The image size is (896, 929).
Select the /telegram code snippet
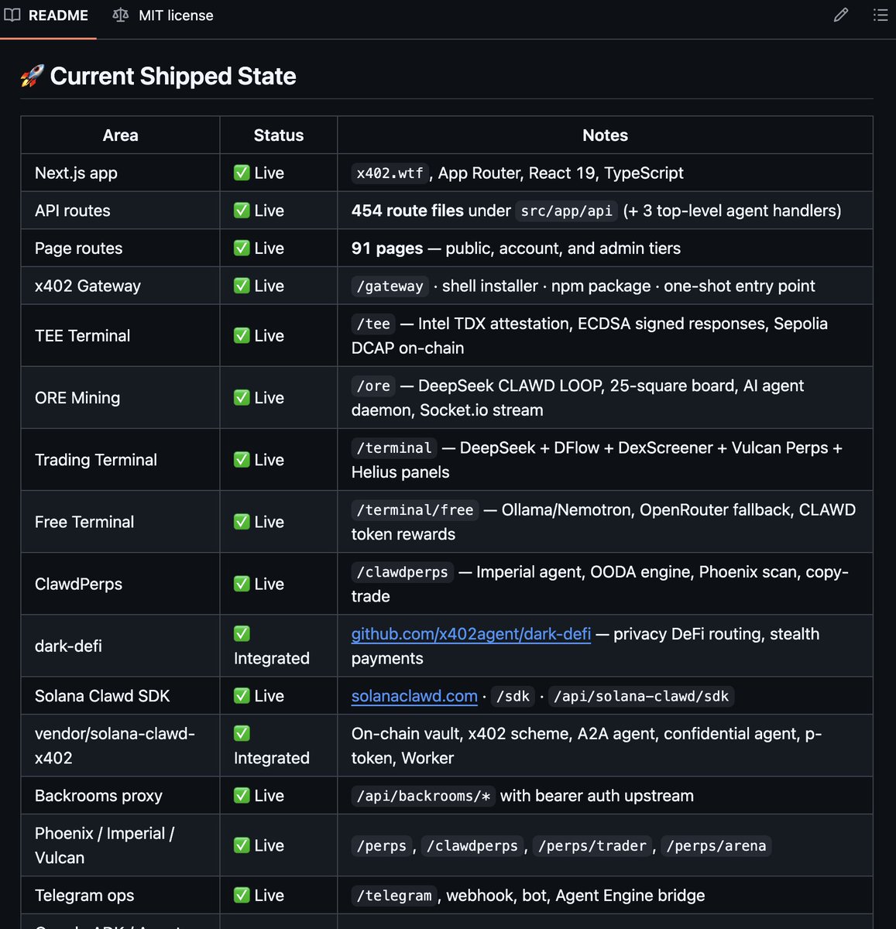394,896
